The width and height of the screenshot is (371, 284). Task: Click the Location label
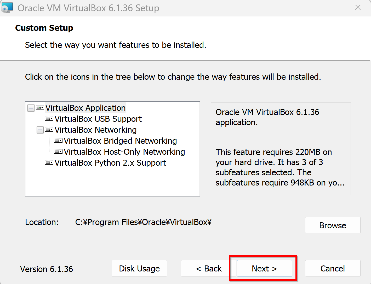[42, 222]
